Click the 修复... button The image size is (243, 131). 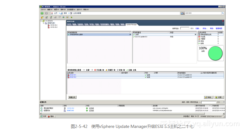[x=219, y=97]
